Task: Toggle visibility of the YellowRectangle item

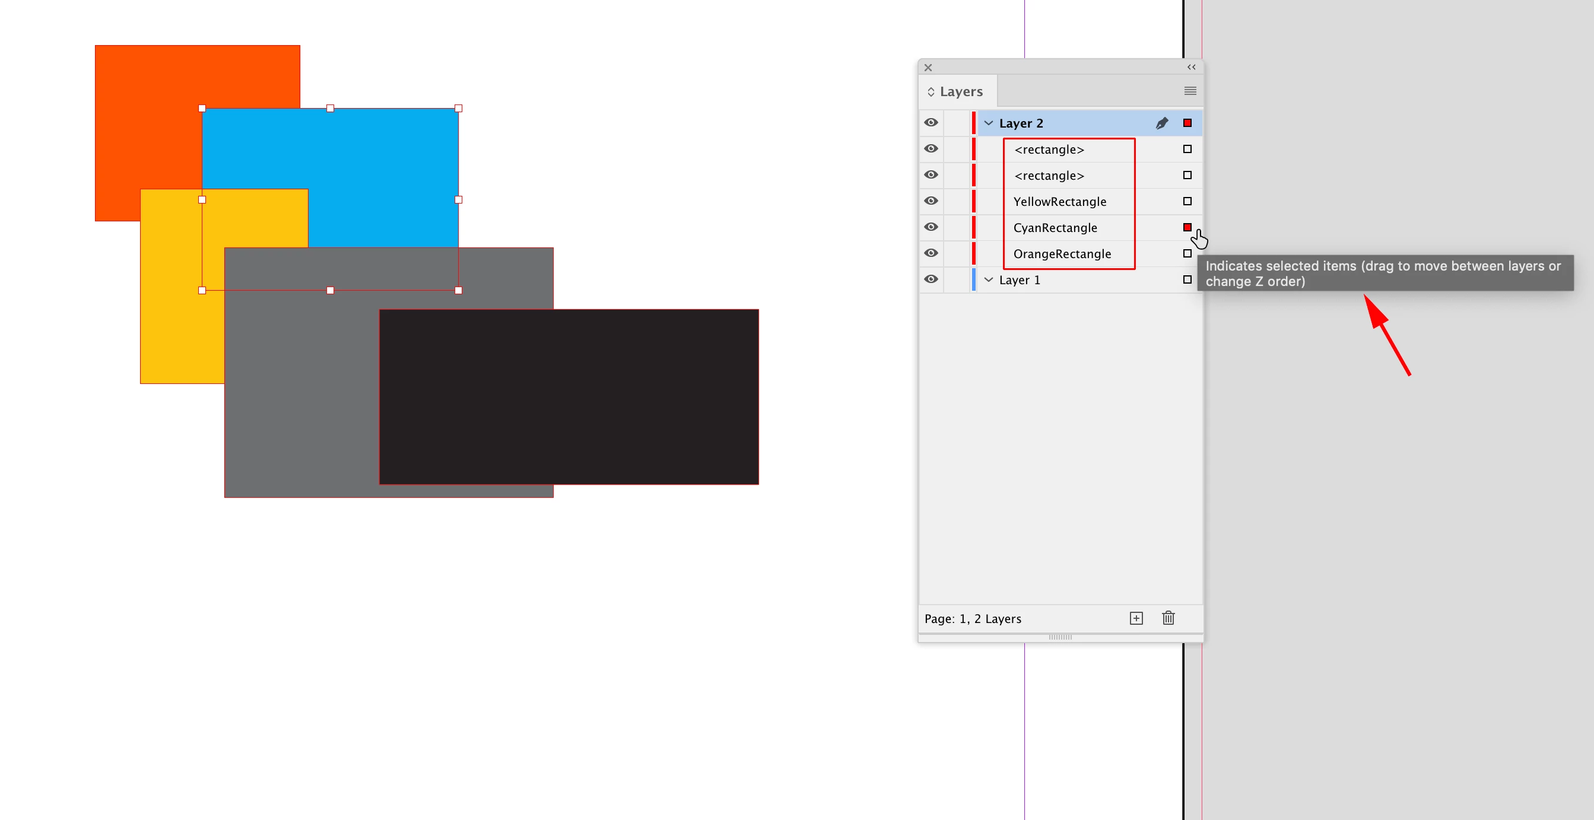Action: point(931,201)
